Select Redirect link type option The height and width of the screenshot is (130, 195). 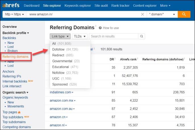(70, 55)
